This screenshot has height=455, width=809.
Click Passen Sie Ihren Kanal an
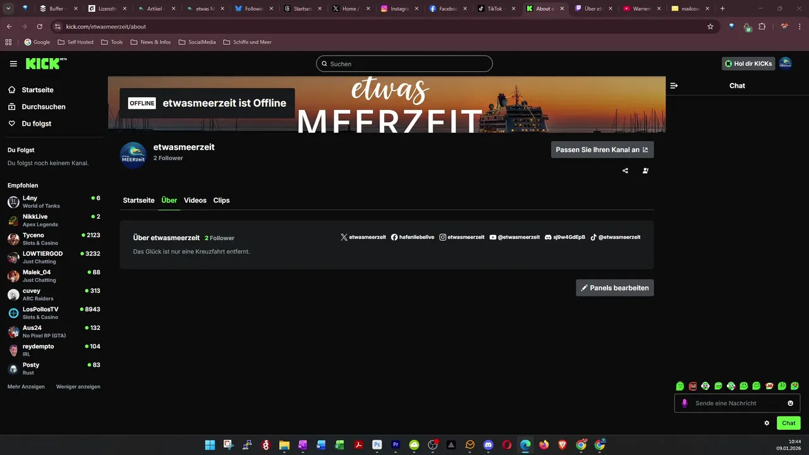[602, 150]
